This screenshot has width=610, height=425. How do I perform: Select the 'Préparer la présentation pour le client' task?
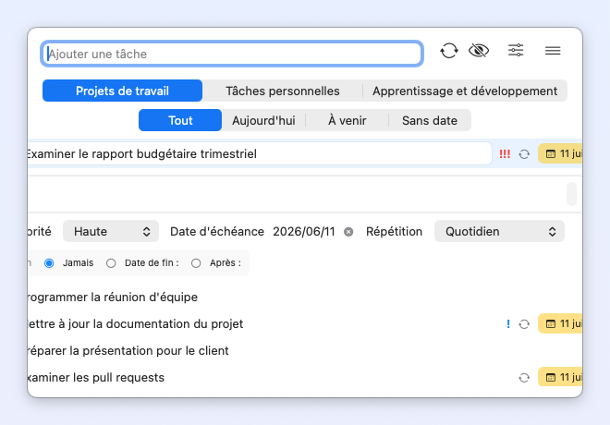(305, 351)
